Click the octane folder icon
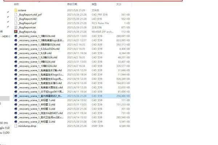This screenshot has height=145, width=218. point(16,10)
